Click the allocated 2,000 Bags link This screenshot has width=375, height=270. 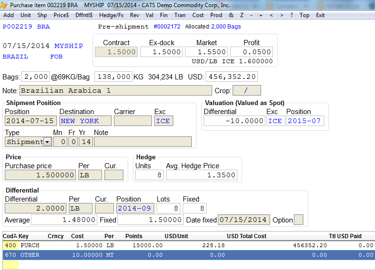tap(226, 26)
